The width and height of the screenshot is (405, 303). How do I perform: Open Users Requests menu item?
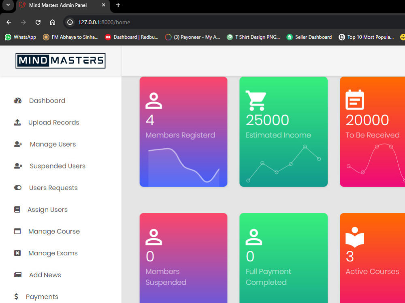[53, 188]
